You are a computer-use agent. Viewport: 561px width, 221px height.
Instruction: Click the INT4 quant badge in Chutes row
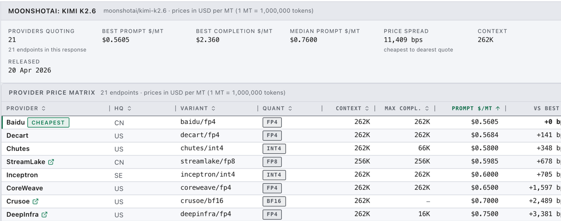pos(274,148)
